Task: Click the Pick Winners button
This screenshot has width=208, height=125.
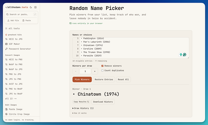Action: coord(82,80)
